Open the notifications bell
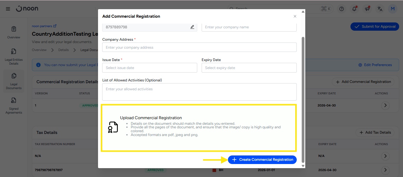403x177 pixels. (354, 9)
